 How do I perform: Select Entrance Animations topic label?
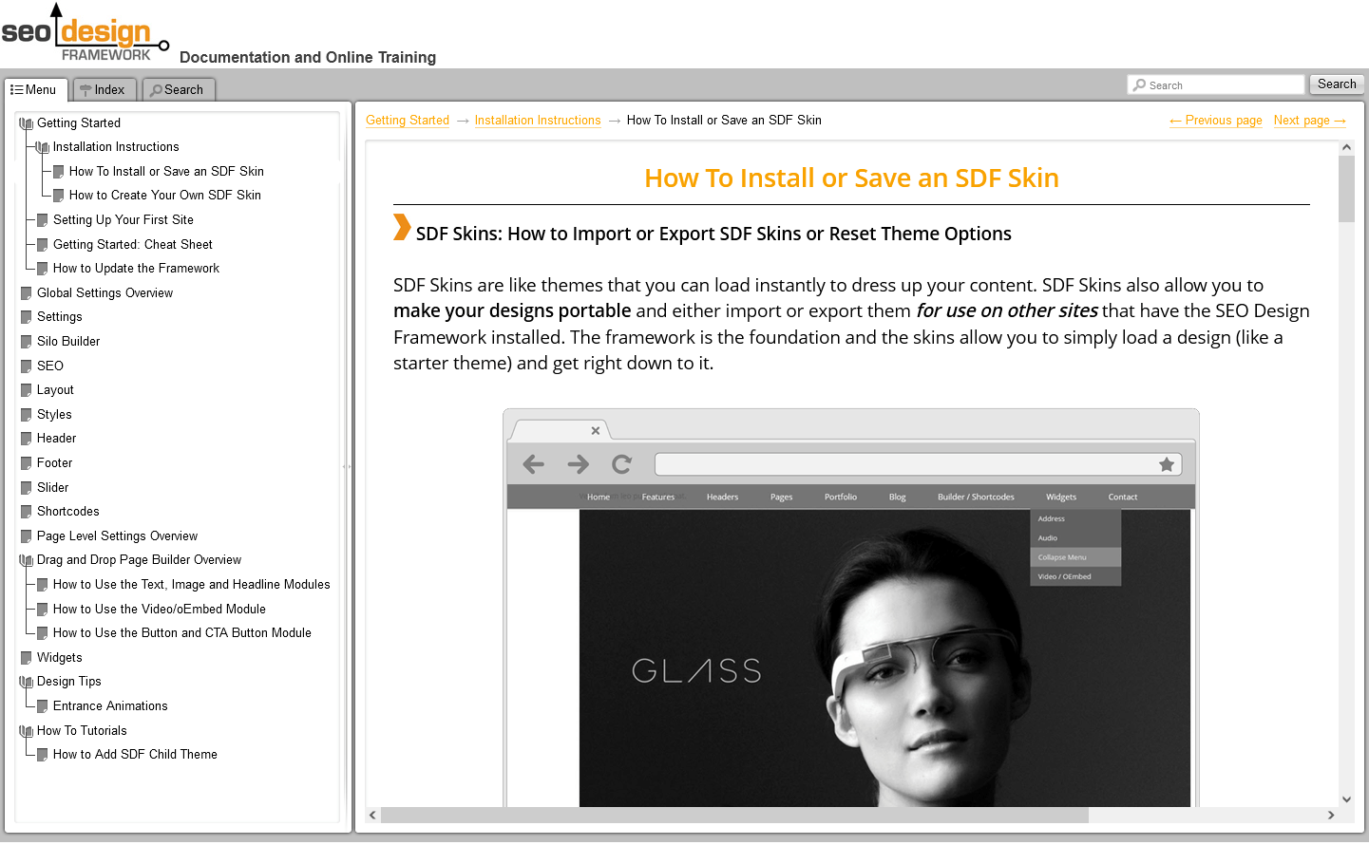point(110,706)
